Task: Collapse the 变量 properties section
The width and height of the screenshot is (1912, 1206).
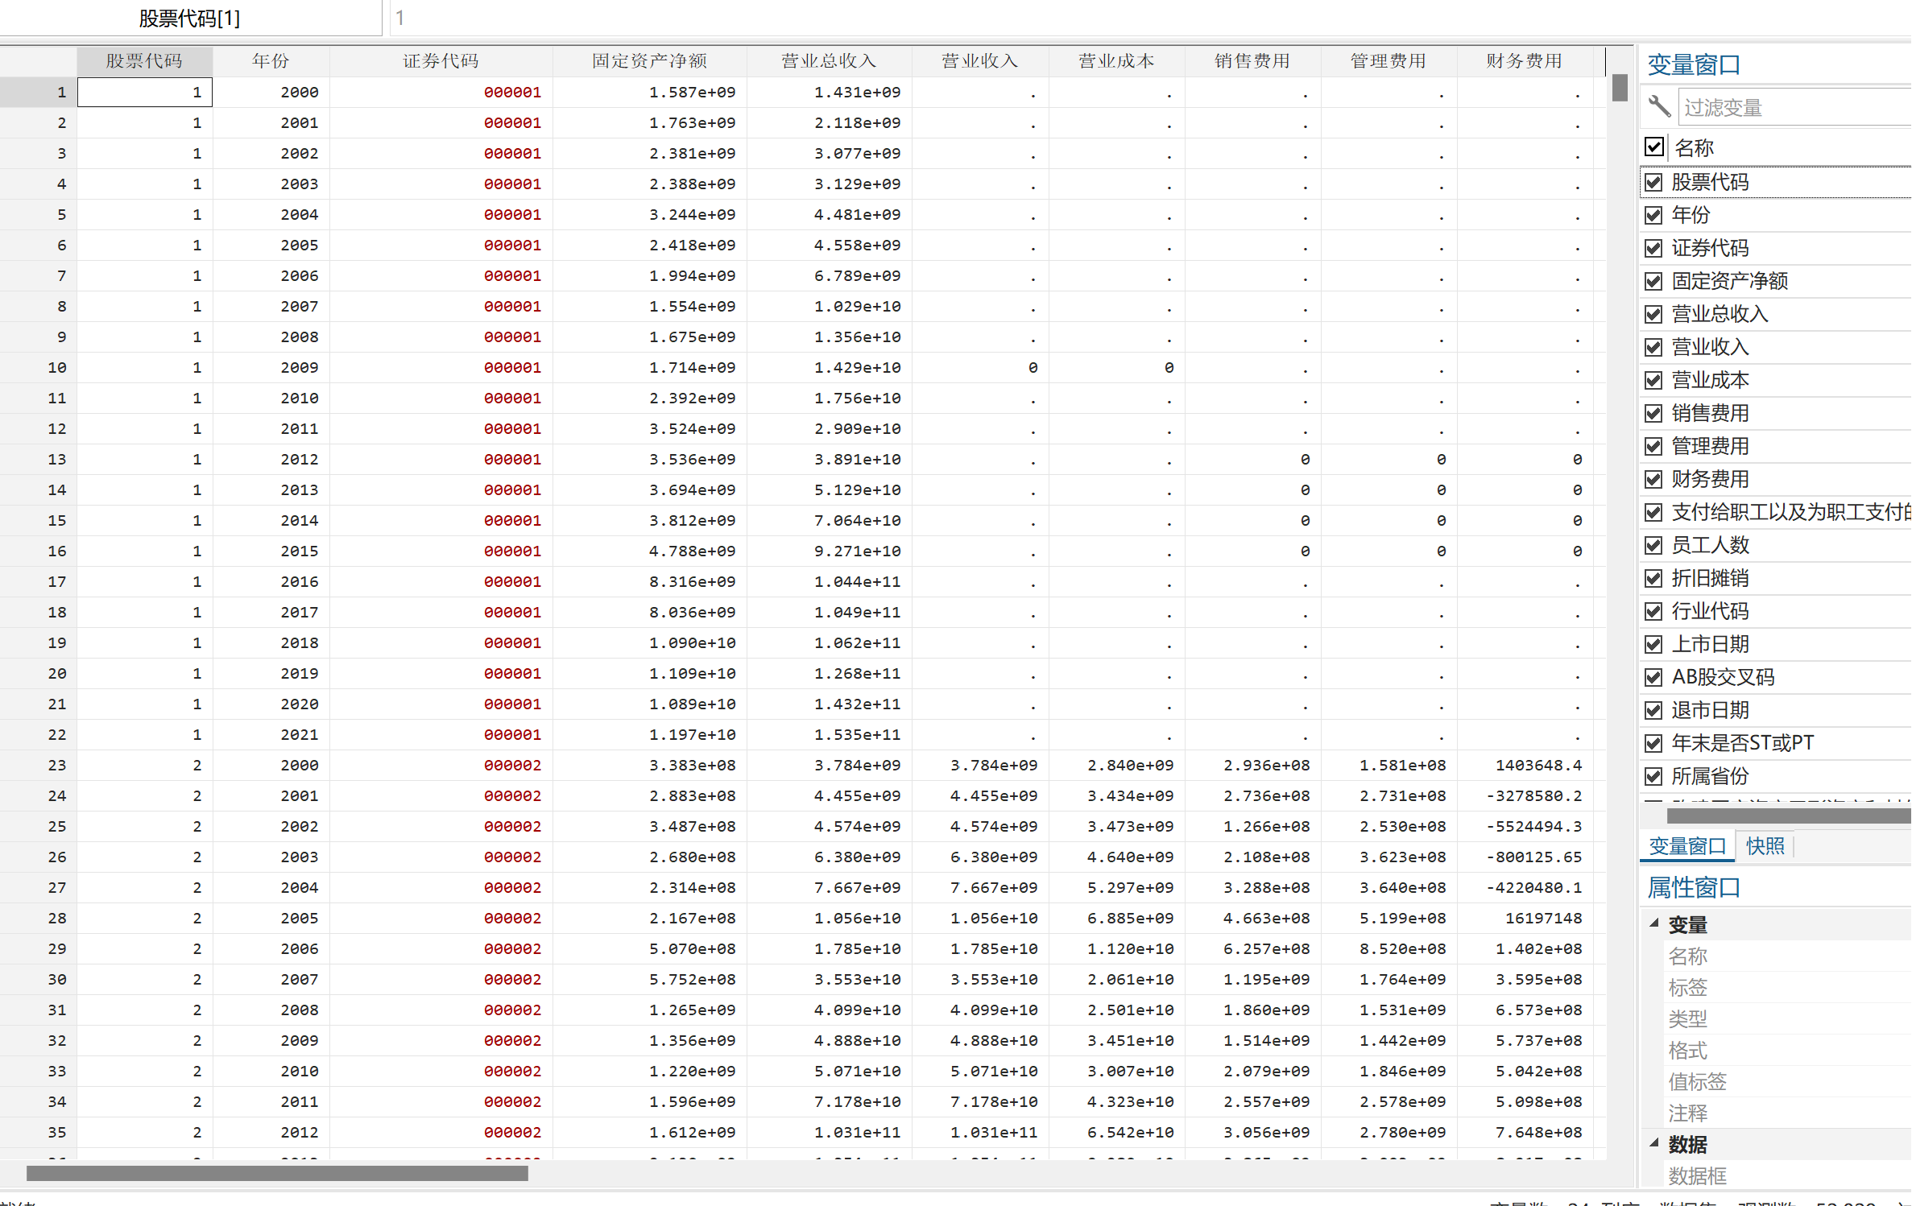Action: click(1654, 923)
